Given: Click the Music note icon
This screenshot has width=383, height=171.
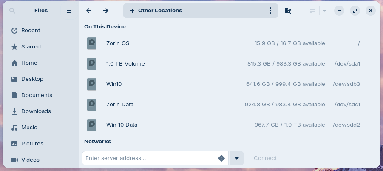Looking at the screenshot, I should click(14, 128).
